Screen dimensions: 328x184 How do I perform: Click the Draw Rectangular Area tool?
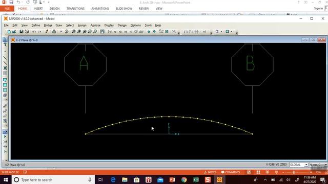pos(5,85)
